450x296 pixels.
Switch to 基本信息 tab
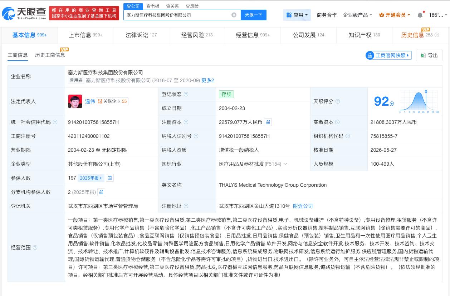(29, 35)
